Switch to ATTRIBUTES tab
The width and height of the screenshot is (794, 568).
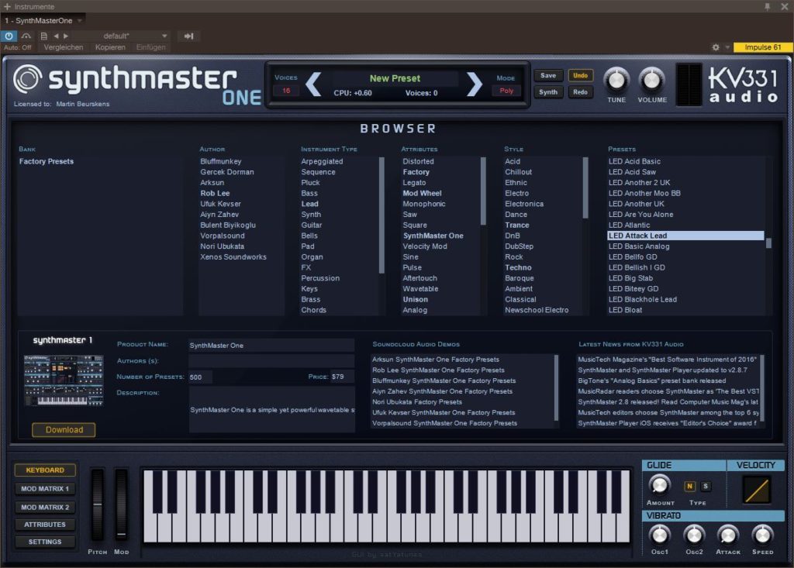45,525
